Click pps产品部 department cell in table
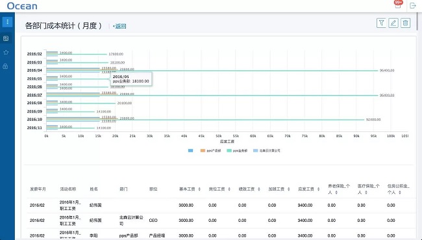Image resolution: width=422 pixels, height=240 pixels. (129, 235)
